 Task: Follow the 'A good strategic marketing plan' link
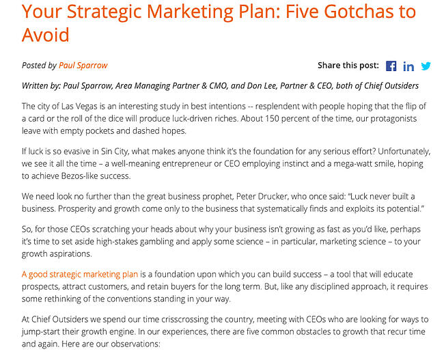[80, 274]
